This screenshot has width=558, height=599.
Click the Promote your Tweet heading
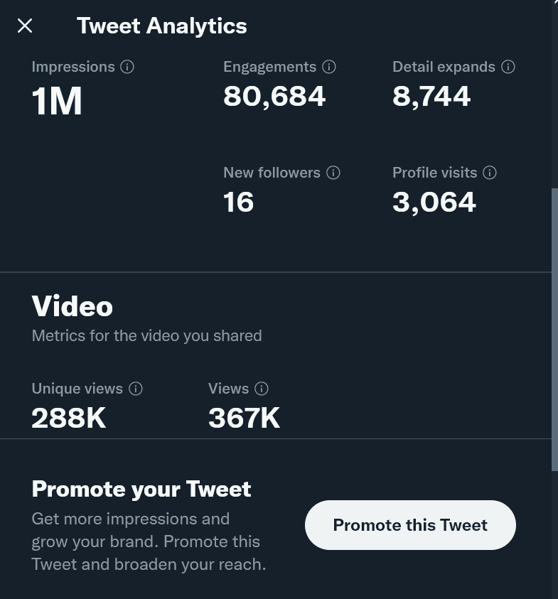click(141, 490)
